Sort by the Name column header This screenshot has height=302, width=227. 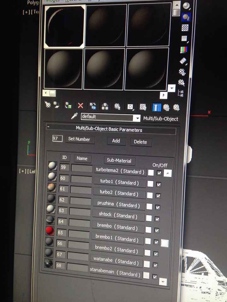click(82, 159)
